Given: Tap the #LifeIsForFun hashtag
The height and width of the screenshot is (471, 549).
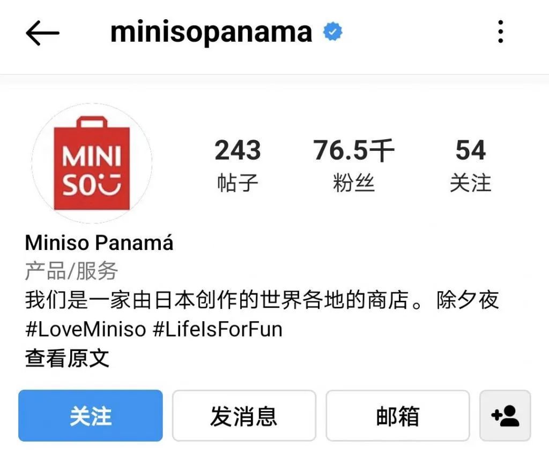Looking at the screenshot, I should click(x=218, y=329).
